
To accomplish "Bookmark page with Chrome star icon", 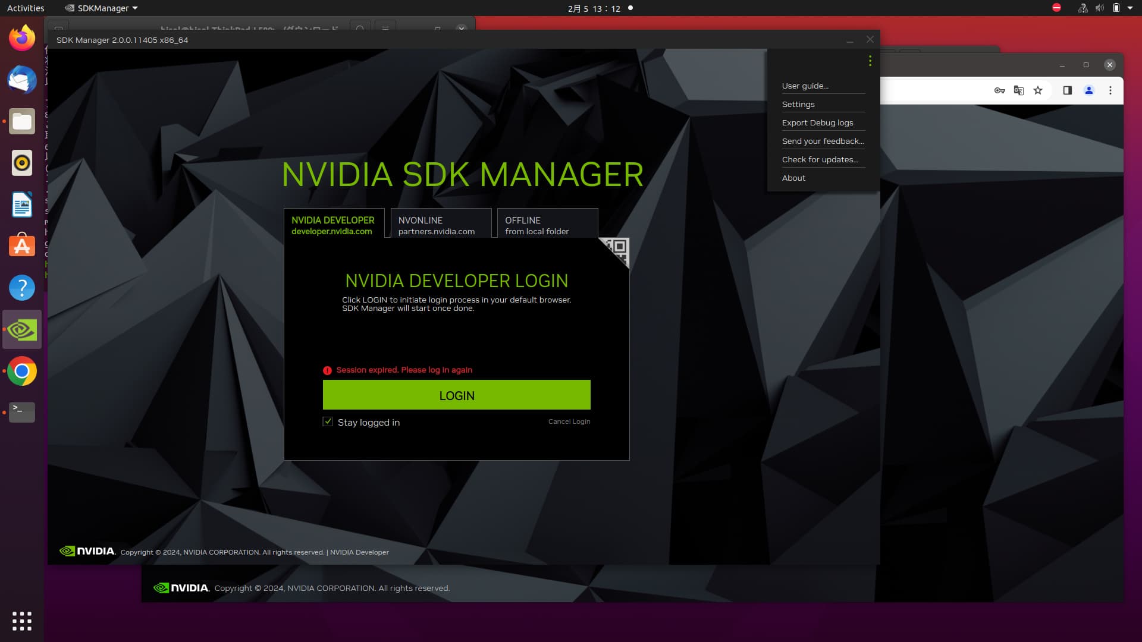I will 1038,90.
